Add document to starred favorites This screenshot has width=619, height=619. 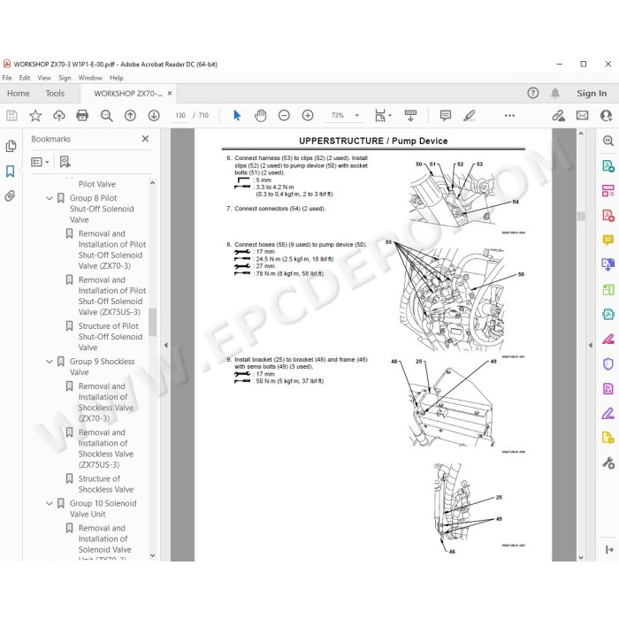(35, 115)
